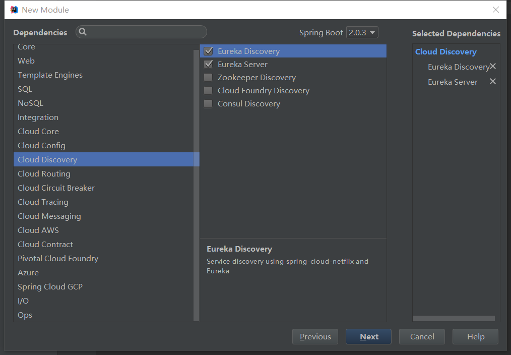Remove Eureka Discovery from selected dependencies

493,67
